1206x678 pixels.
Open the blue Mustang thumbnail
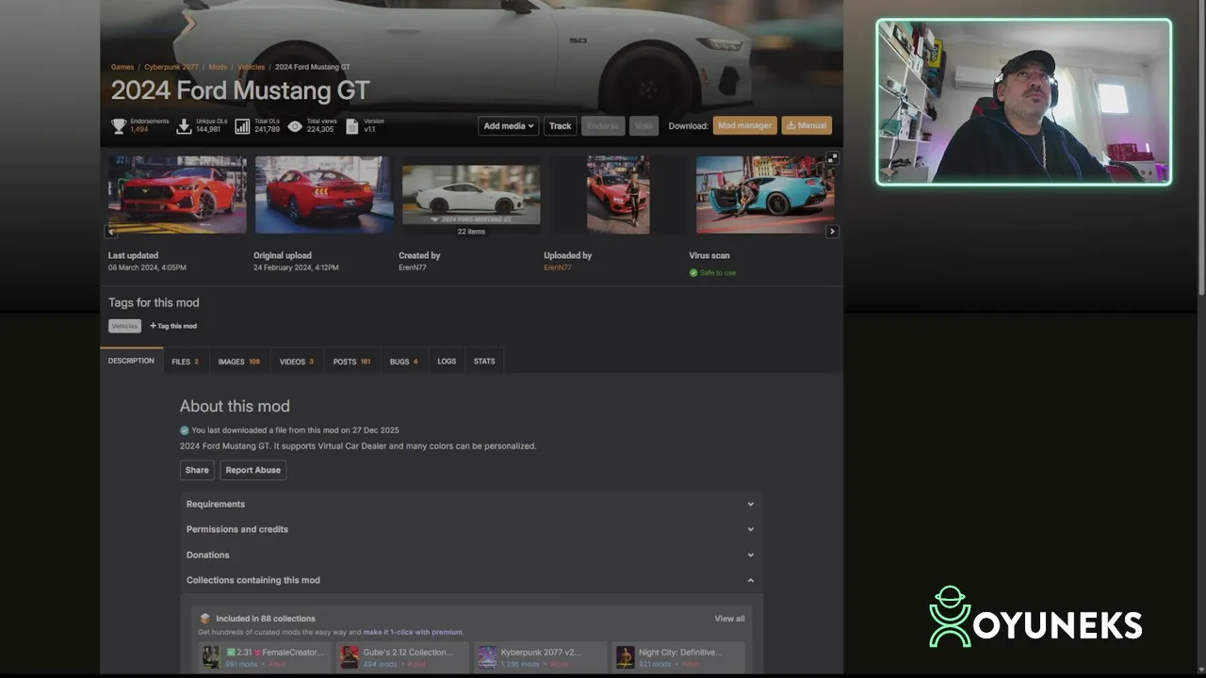(x=765, y=195)
